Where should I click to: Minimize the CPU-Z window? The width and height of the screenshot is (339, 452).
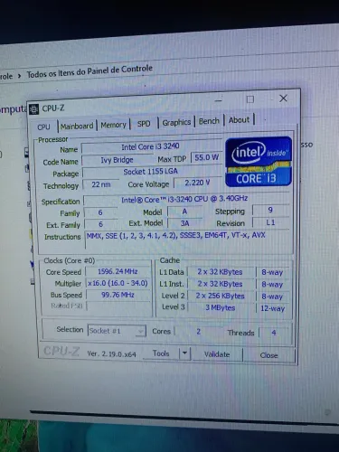click(x=219, y=100)
